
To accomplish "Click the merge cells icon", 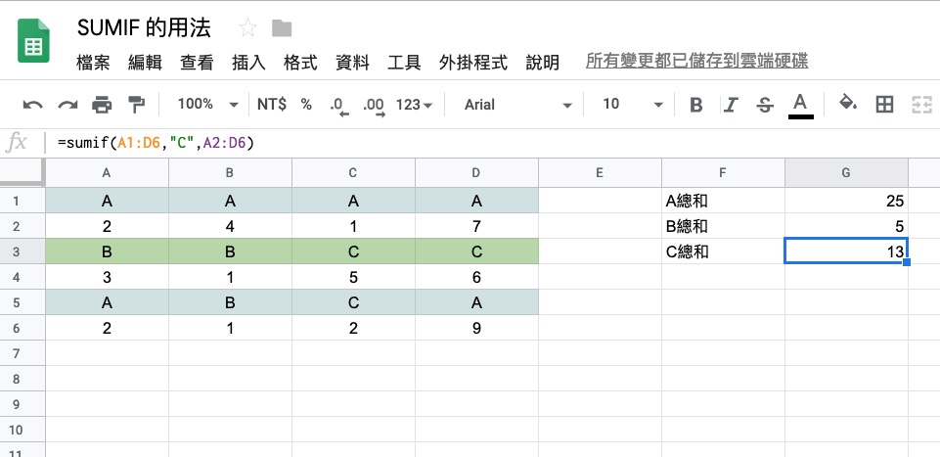I will 920,105.
